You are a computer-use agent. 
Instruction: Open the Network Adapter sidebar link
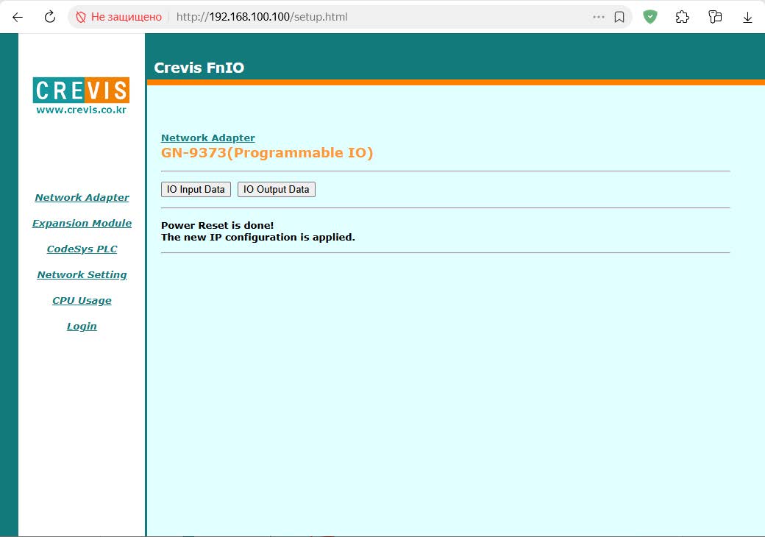pyautogui.click(x=82, y=198)
